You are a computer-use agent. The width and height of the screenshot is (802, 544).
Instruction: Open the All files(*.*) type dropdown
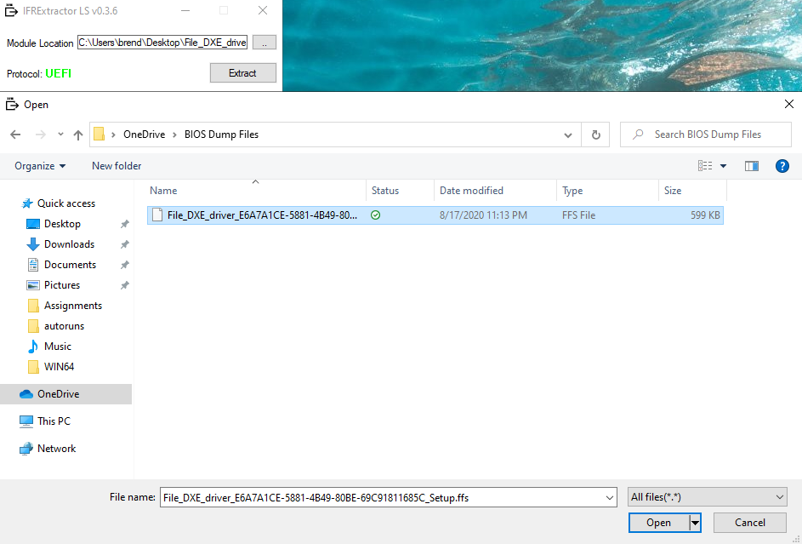[708, 497]
